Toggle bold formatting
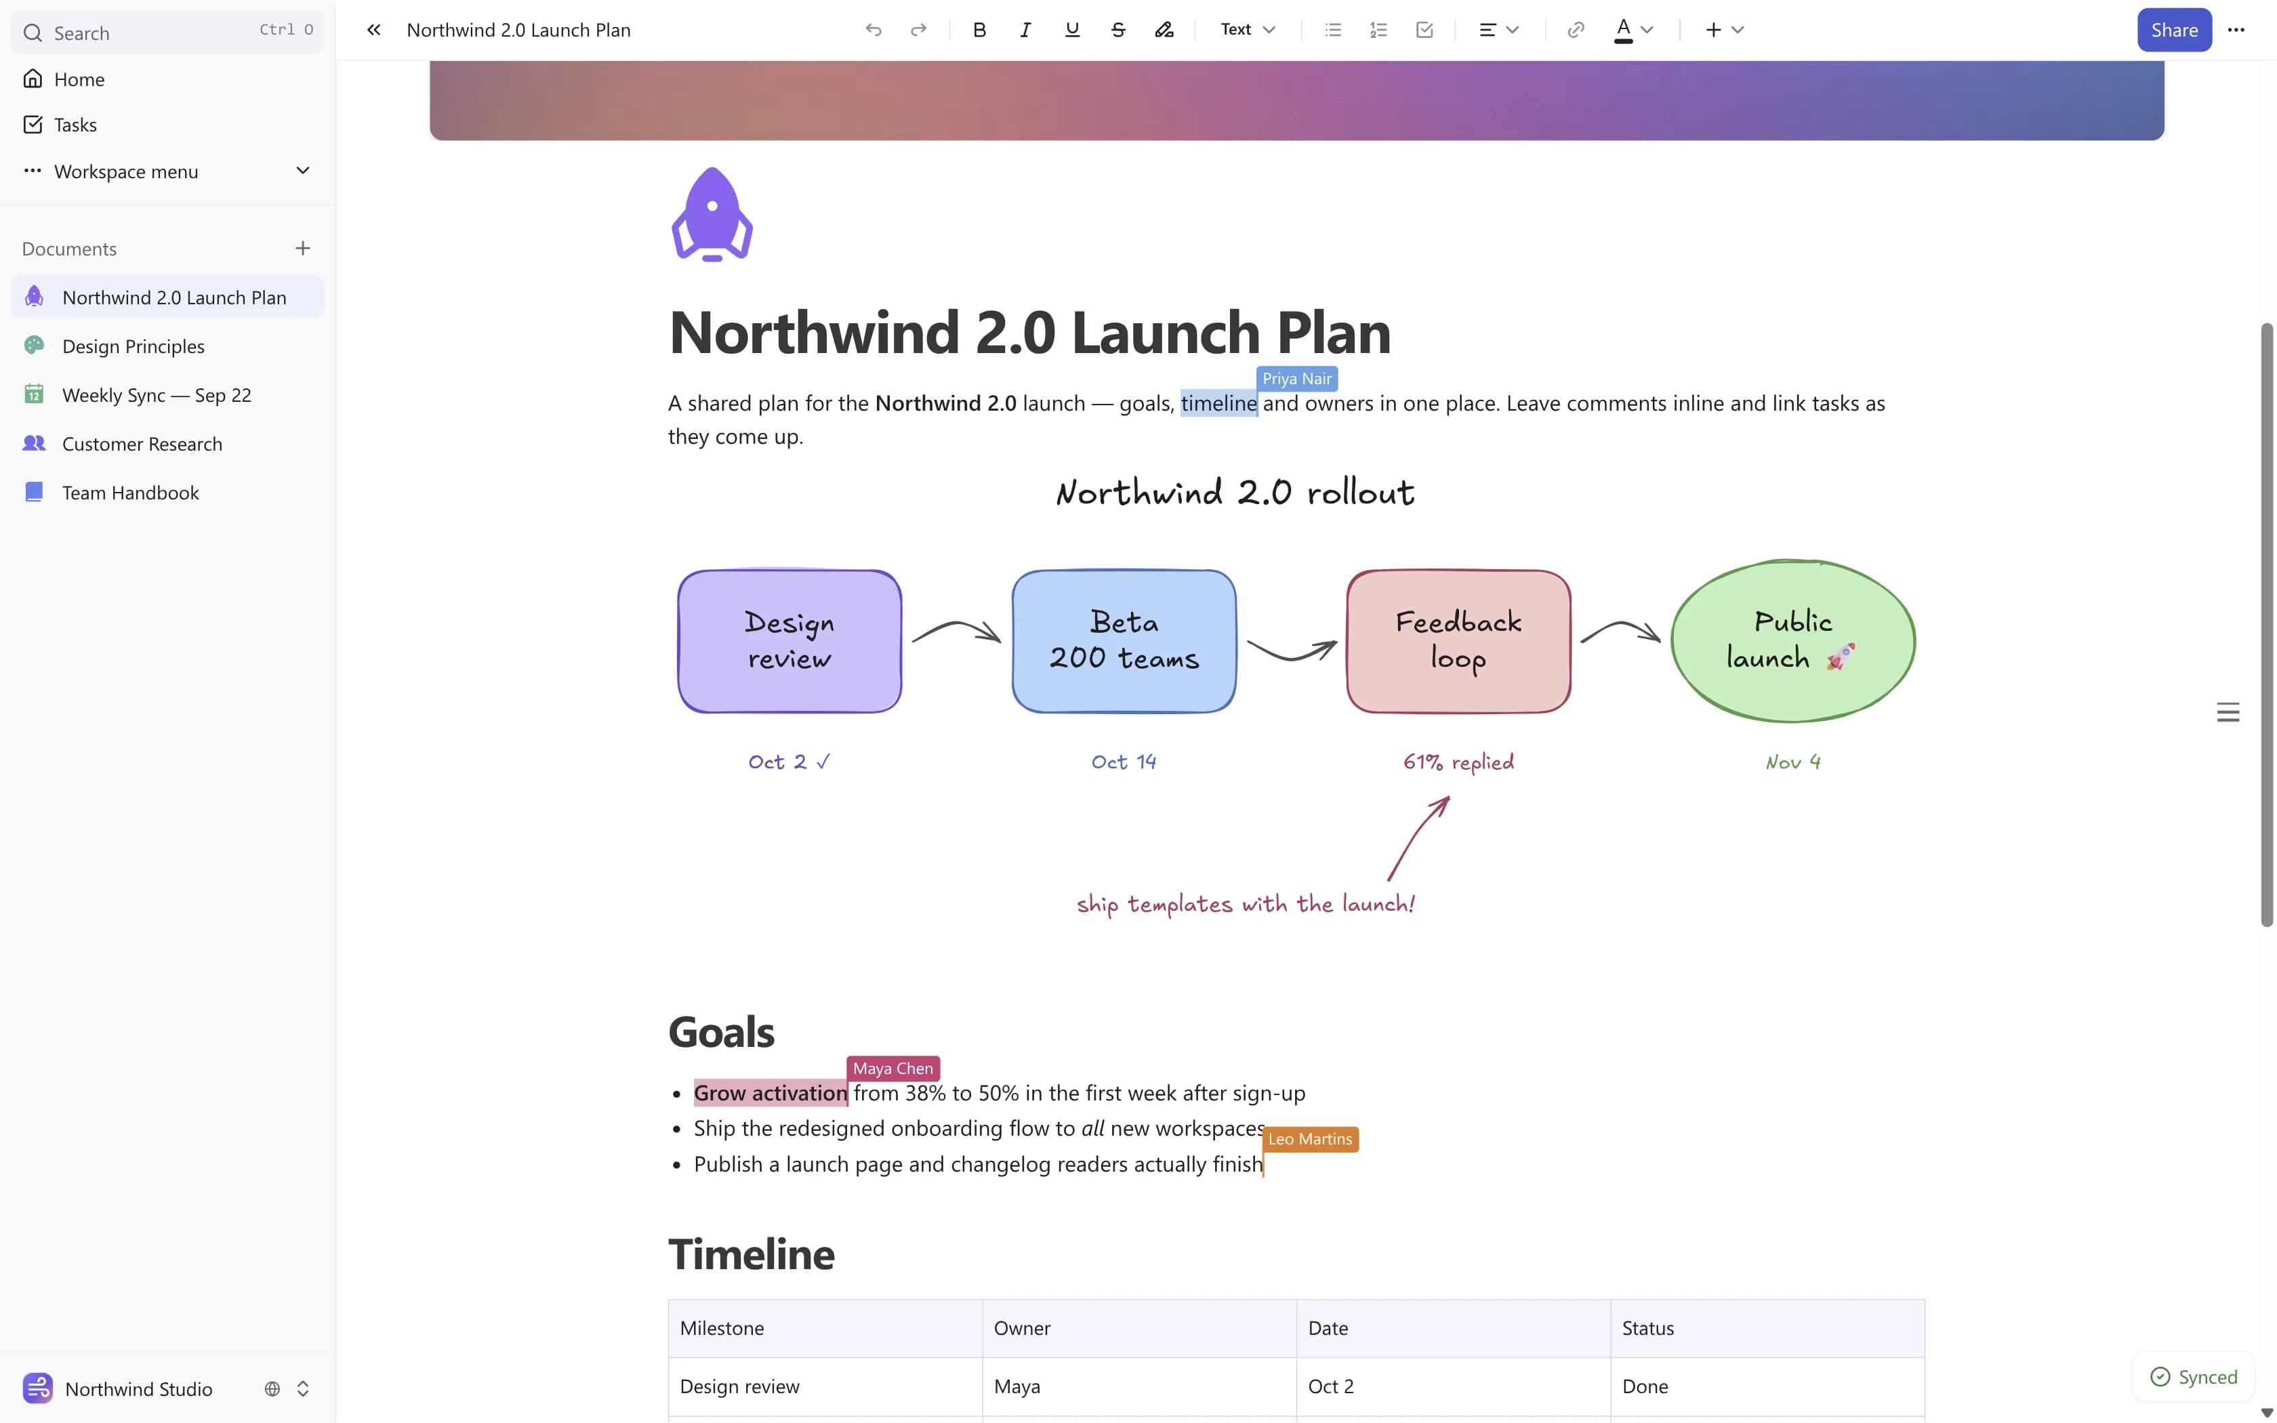The height and width of the screenshot is (1423, 2277). [x=979, y=30]
